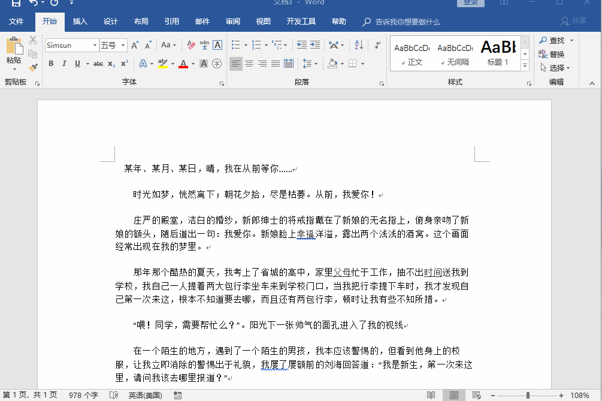Image resolution: width=602 pixels, height=401 pixels.
Task: Clear all formatting with the eraser icon
Action: pyautogui.click(x=191, y=46)
